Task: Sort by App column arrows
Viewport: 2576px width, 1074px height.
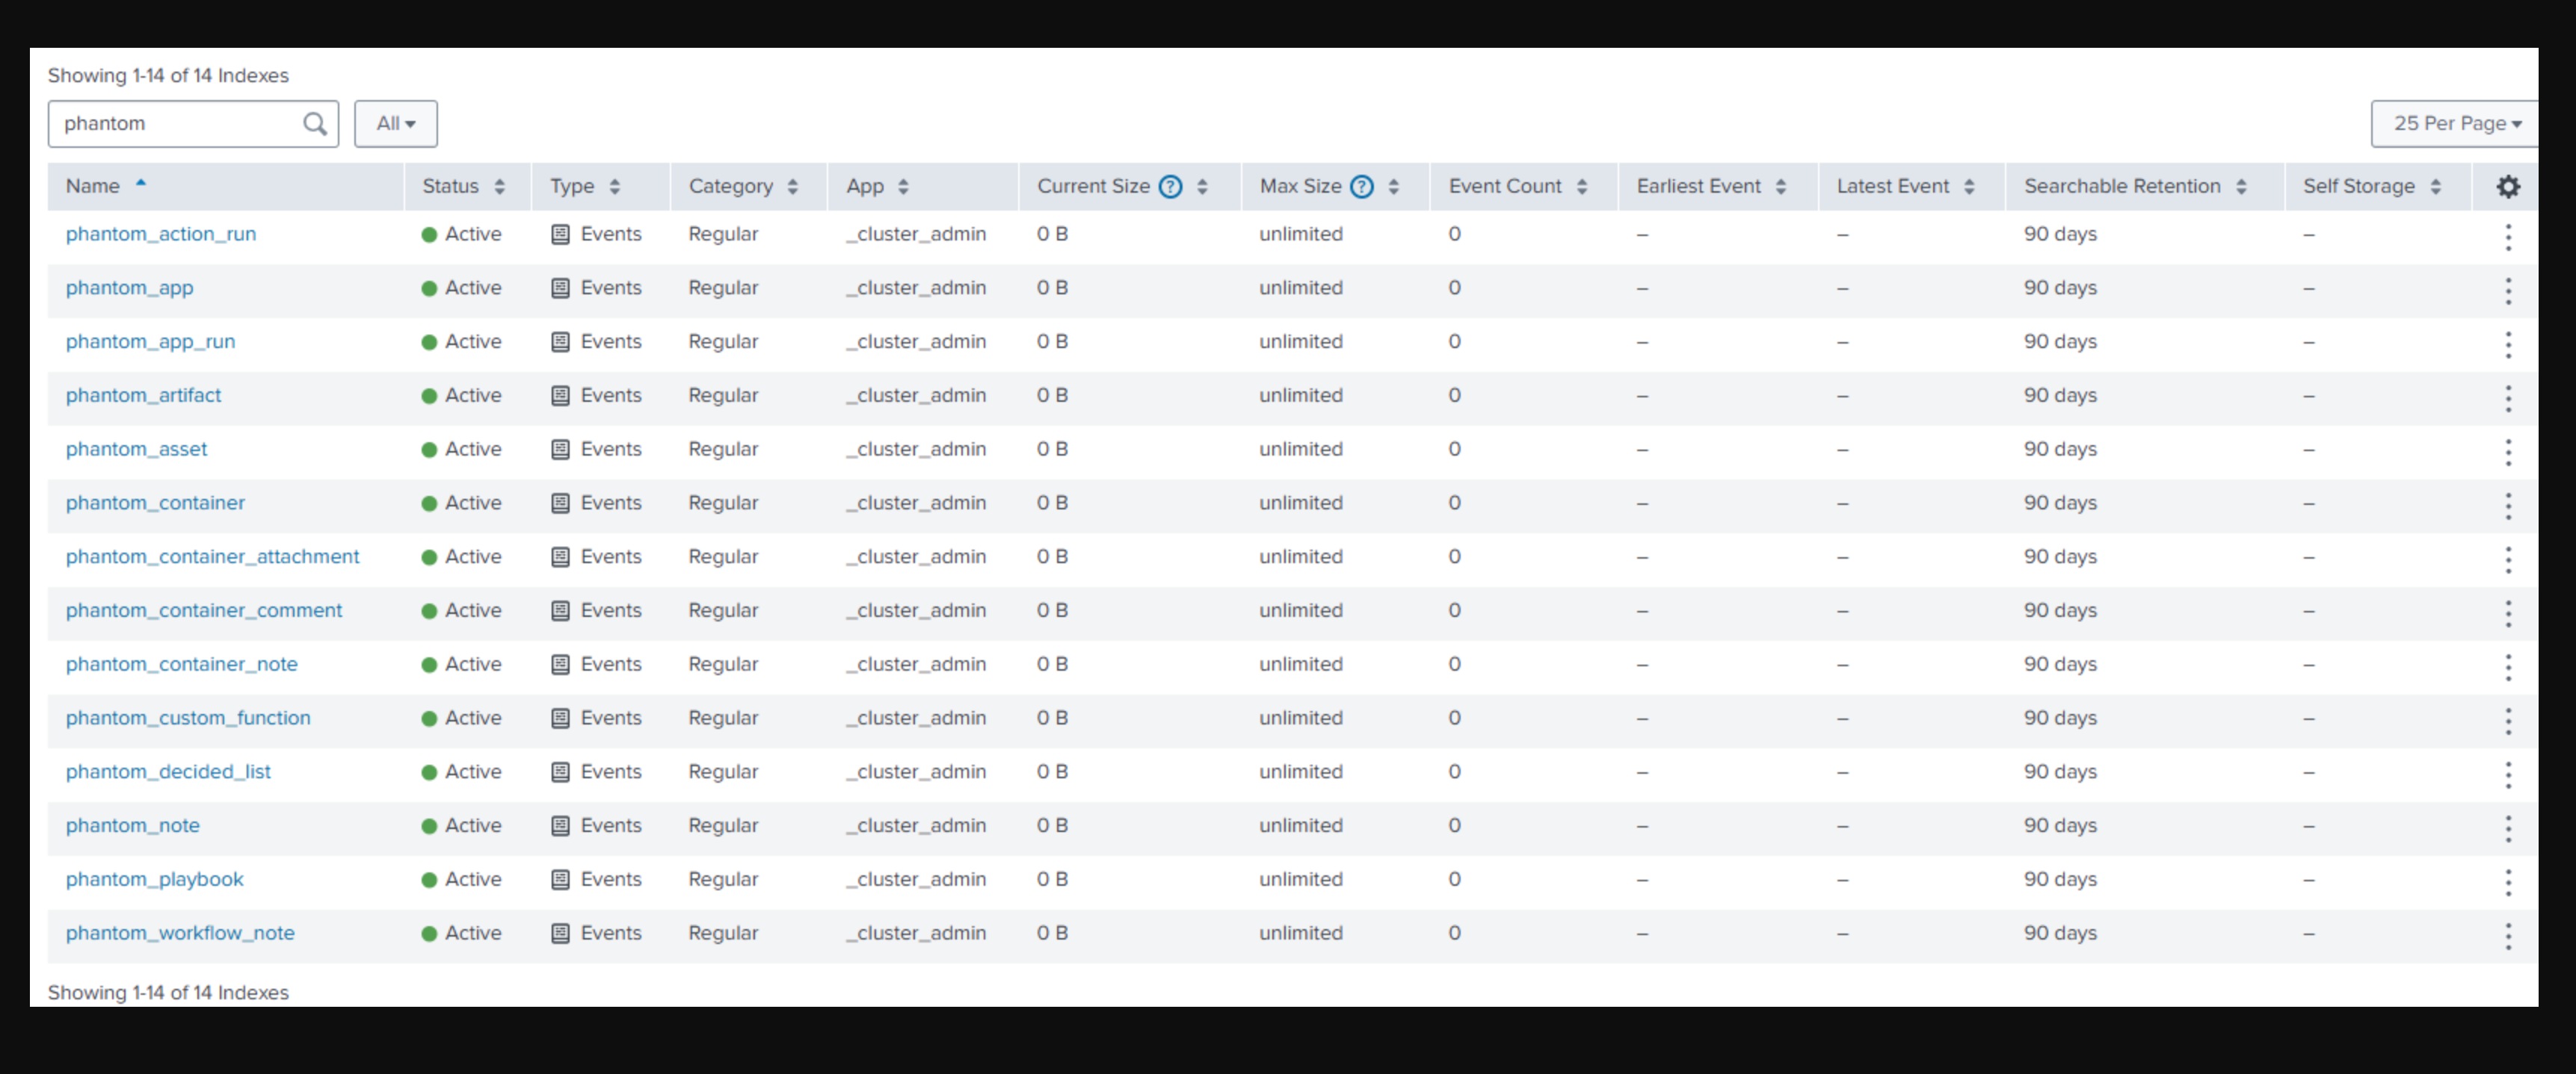Action: pos(903,186)
